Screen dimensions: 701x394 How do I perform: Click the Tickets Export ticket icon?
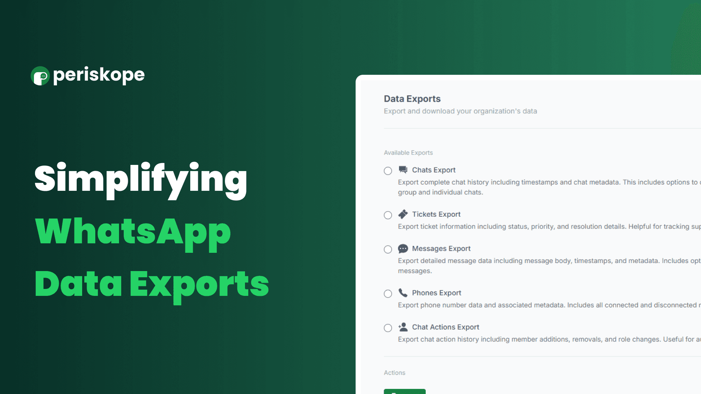tap(403, 214)
